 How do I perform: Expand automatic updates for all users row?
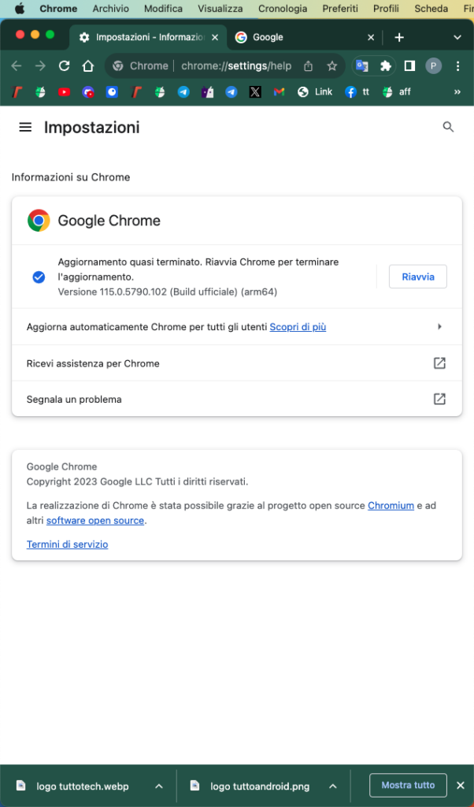tap(439, 326)
